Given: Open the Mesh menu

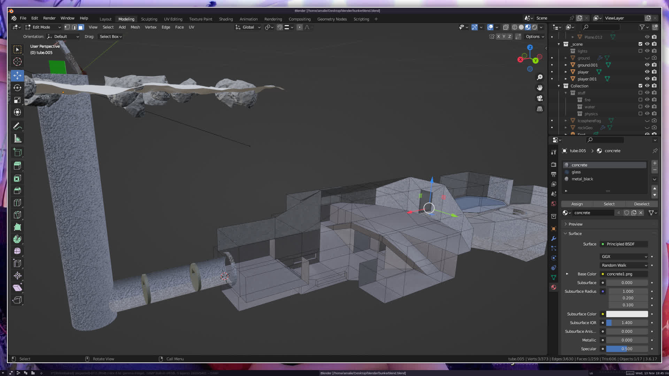Looking at the screenshot, I should (x=135, y=27).
